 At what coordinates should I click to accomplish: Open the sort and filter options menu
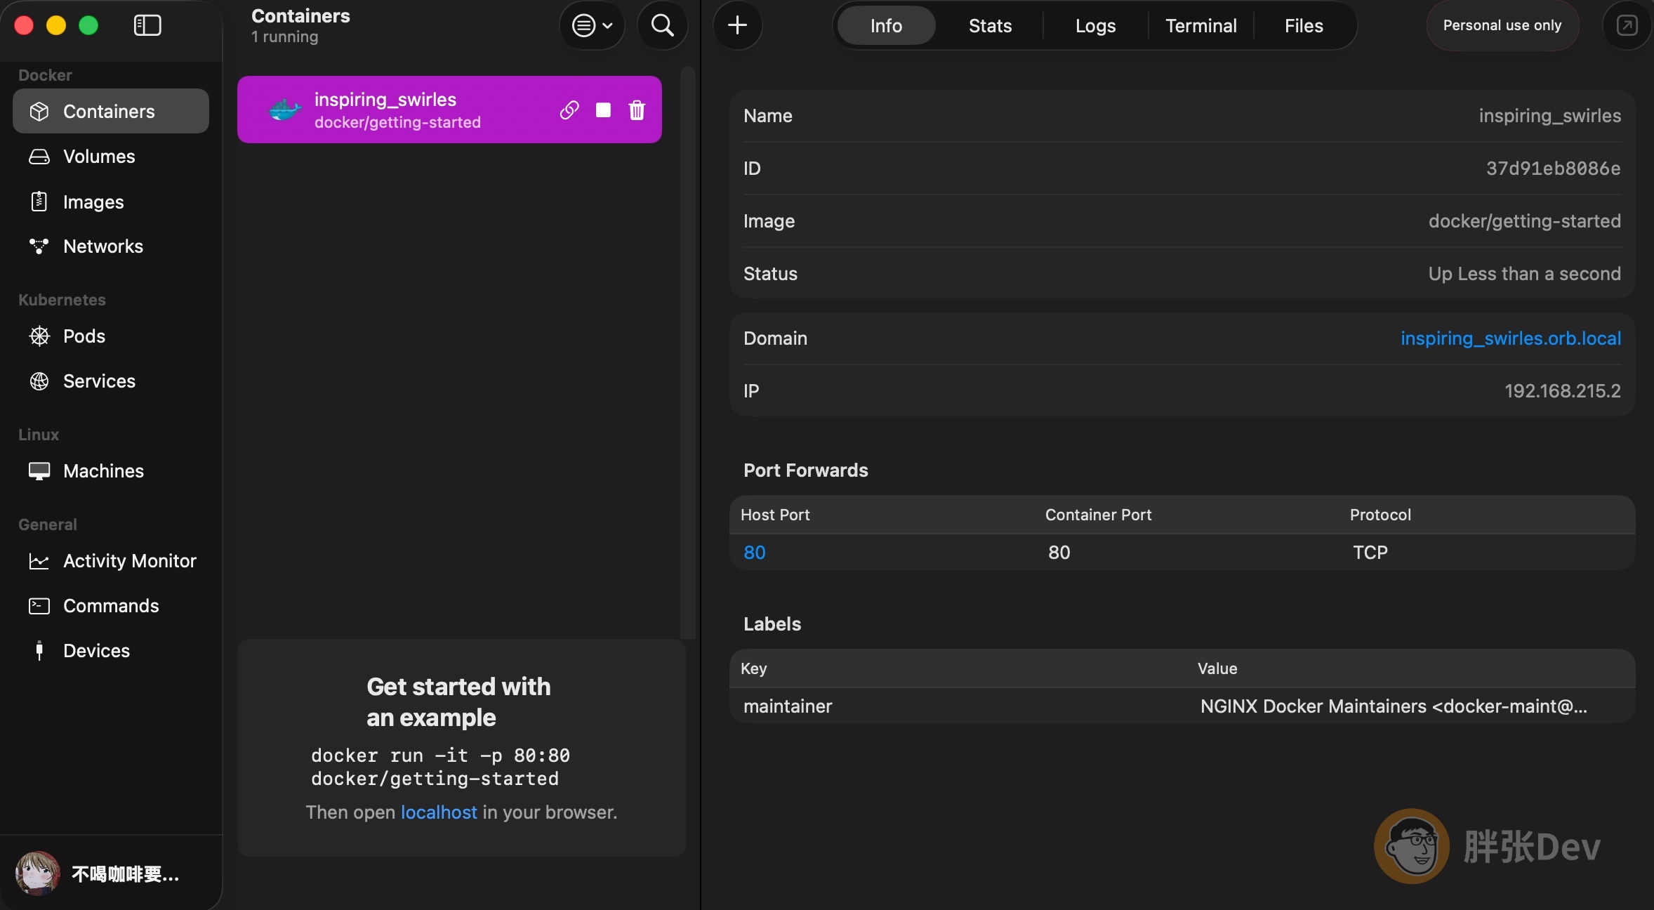point(592,26)
